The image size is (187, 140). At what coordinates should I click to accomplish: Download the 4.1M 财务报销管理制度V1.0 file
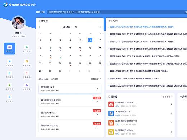[x=172, y=104]
